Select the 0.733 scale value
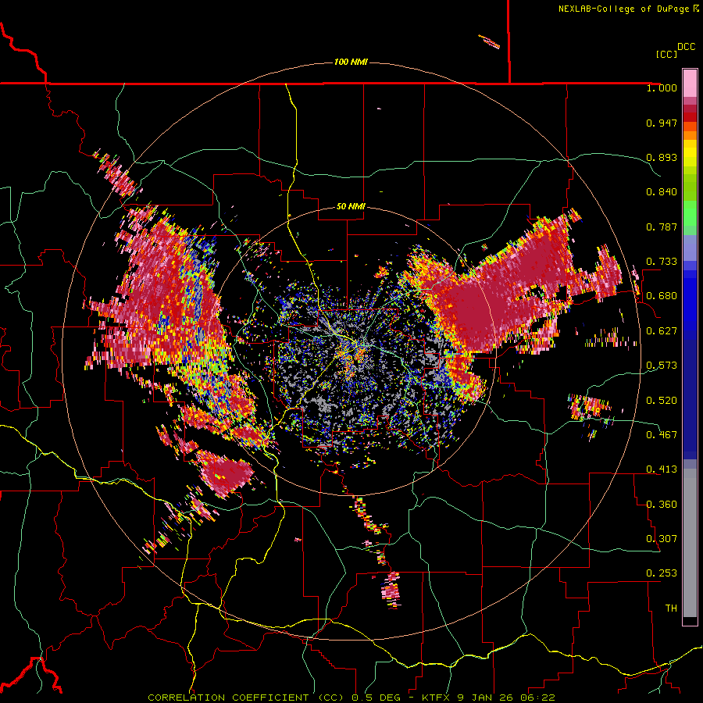This screenshot has width=703, height=703. (662, 262)
